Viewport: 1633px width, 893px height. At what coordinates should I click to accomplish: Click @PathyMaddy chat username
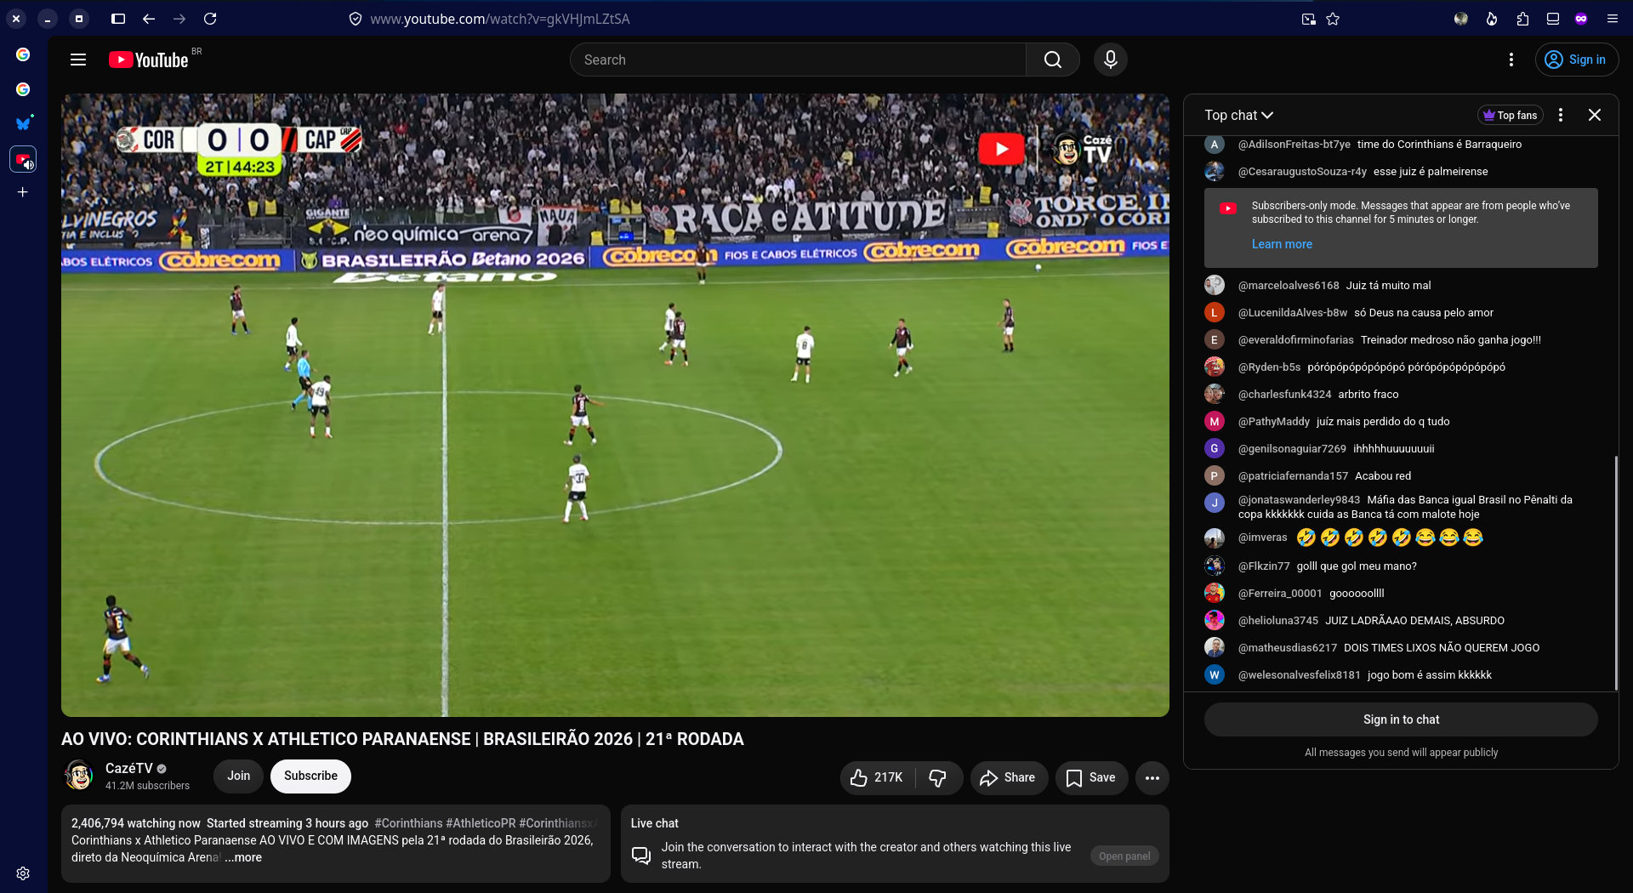(x=1274, y=422)
